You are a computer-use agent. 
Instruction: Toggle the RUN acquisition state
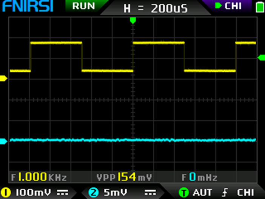pyautogui.click(x=83, y=6)
